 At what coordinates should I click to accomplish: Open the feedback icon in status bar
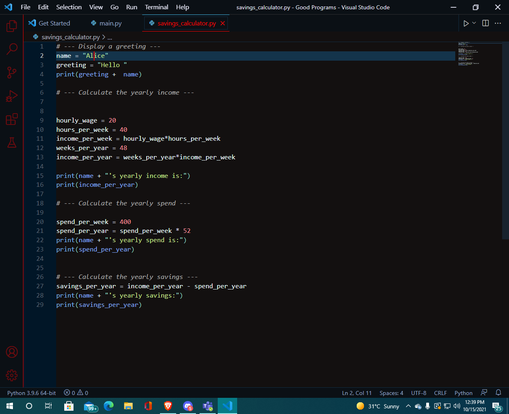(x=484, y=393)
